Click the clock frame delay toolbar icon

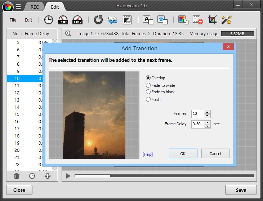49,20
